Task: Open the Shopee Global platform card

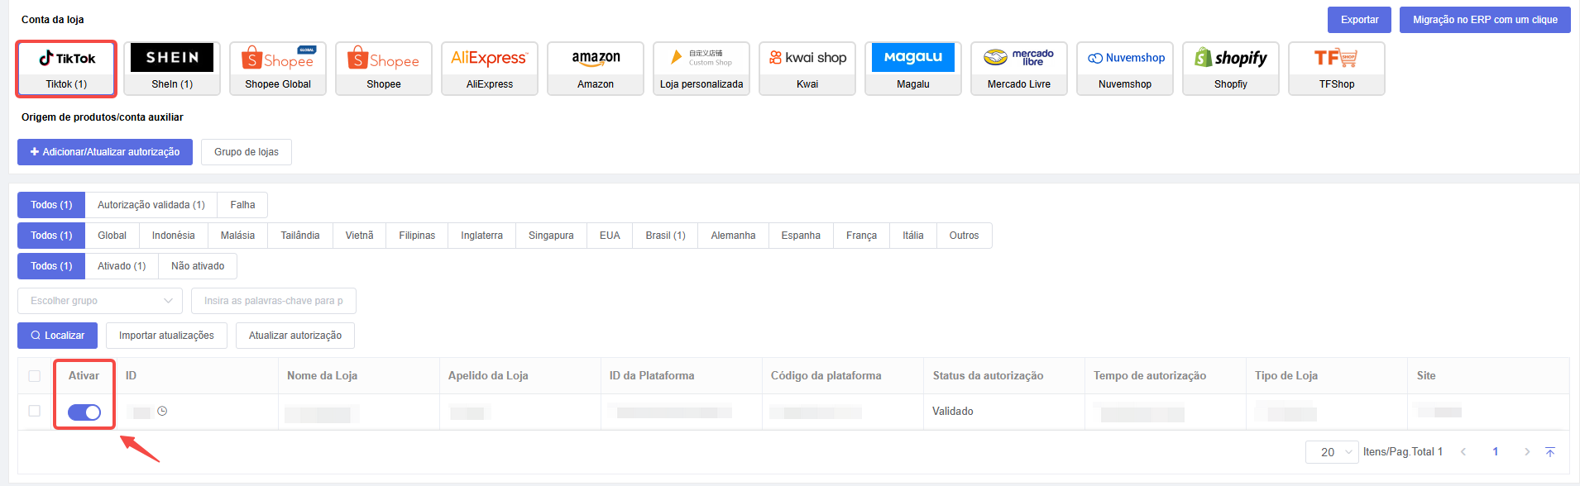Action: click(278, 69)
